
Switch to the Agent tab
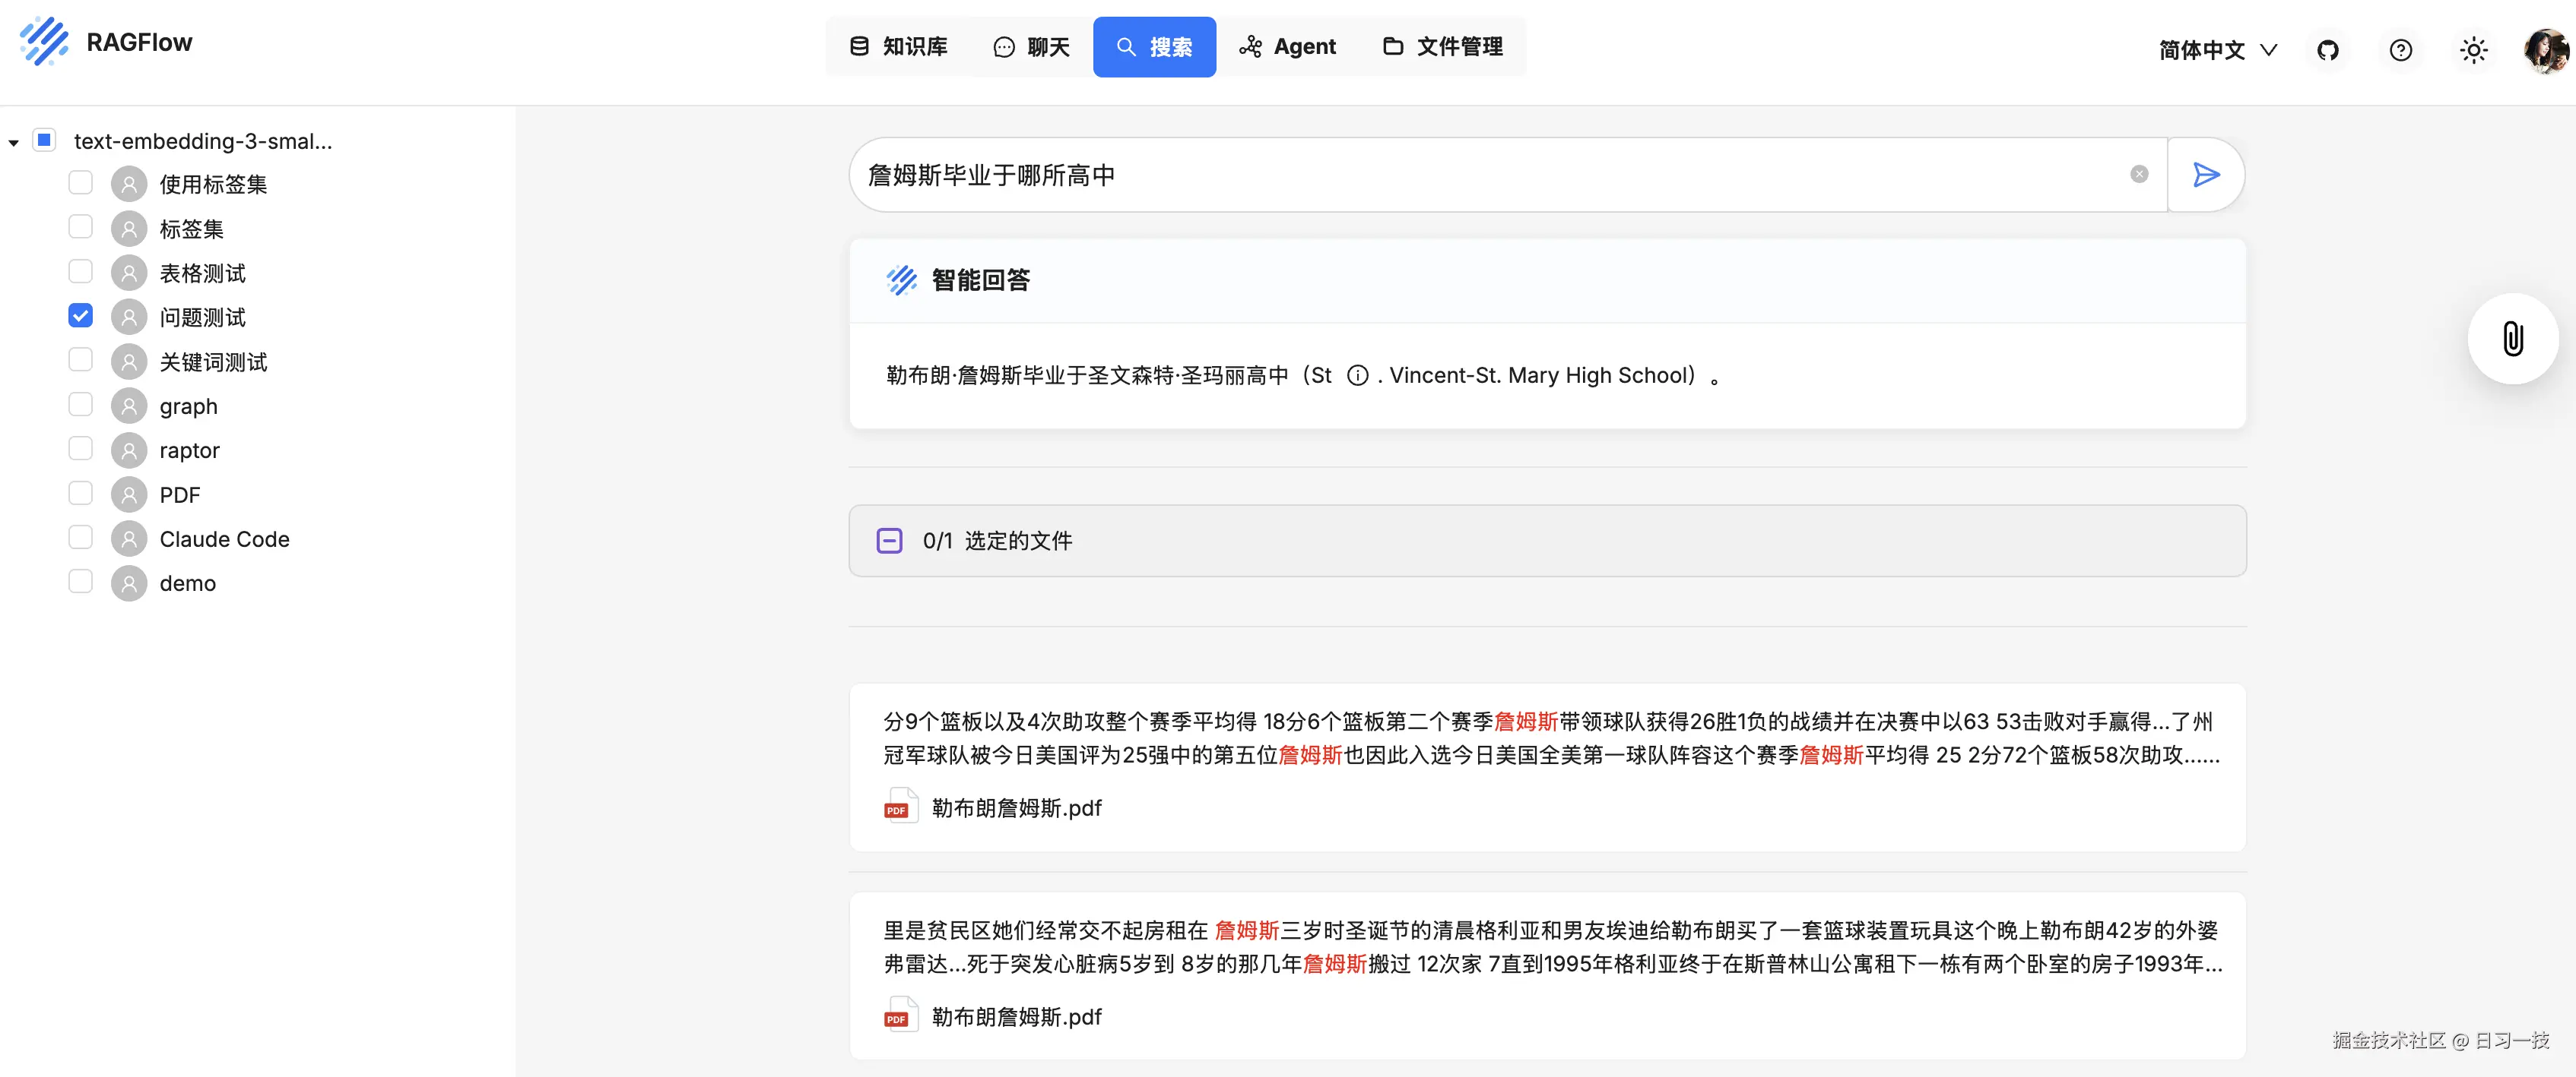pyautogui.click(x=1288, y=47)
